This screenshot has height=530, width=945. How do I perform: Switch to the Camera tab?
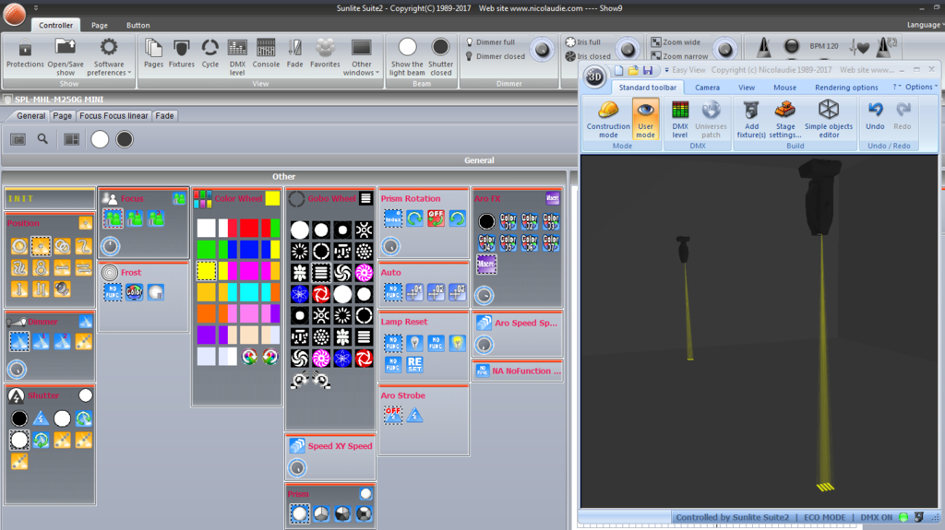click(x=707, y=88)
